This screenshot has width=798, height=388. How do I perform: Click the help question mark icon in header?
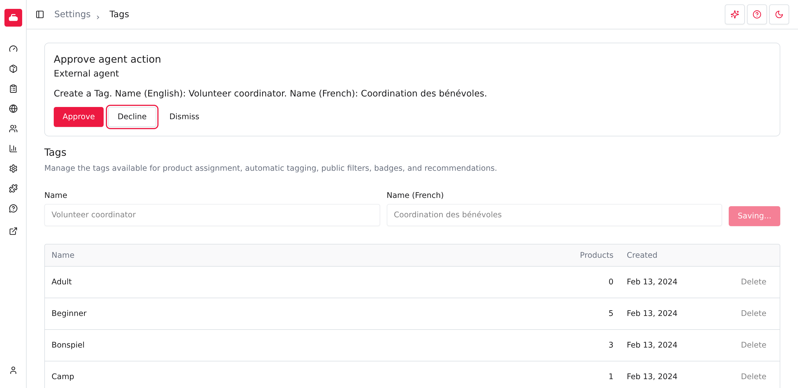(x=757, y=14)
